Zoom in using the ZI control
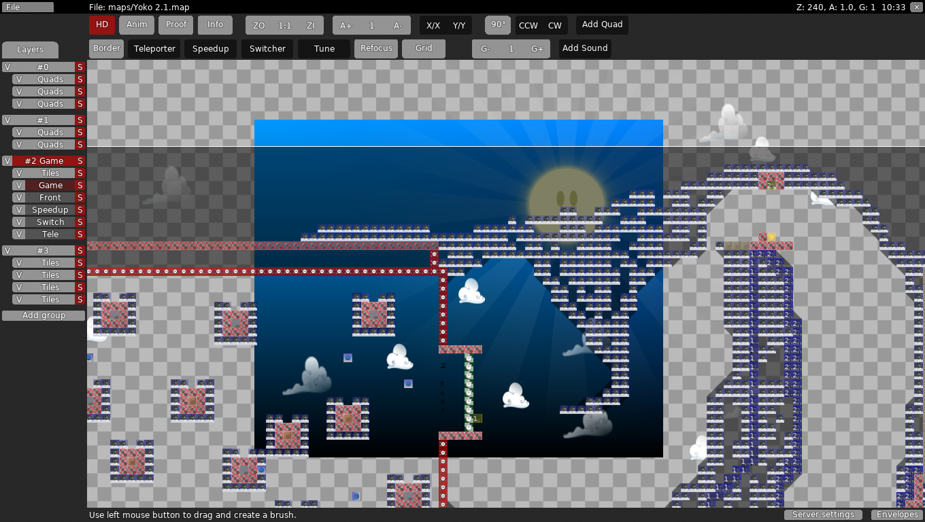 point(310,24)
